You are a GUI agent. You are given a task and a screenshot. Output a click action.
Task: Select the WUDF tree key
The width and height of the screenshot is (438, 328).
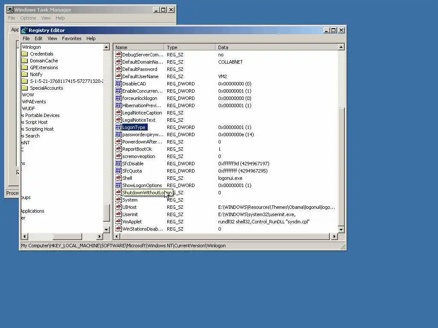click(x=28, y=108)
